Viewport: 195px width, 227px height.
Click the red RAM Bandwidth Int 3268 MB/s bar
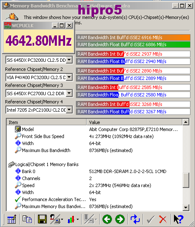[x=133, y=104]
